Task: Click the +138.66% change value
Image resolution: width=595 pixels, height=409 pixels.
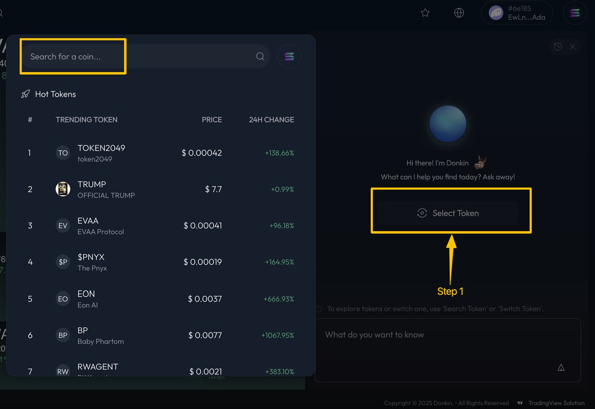Action: point(279,153)
